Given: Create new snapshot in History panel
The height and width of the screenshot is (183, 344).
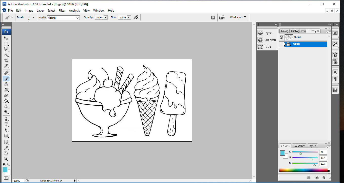Looking at the screenshot, I should [x=316, y=178].
